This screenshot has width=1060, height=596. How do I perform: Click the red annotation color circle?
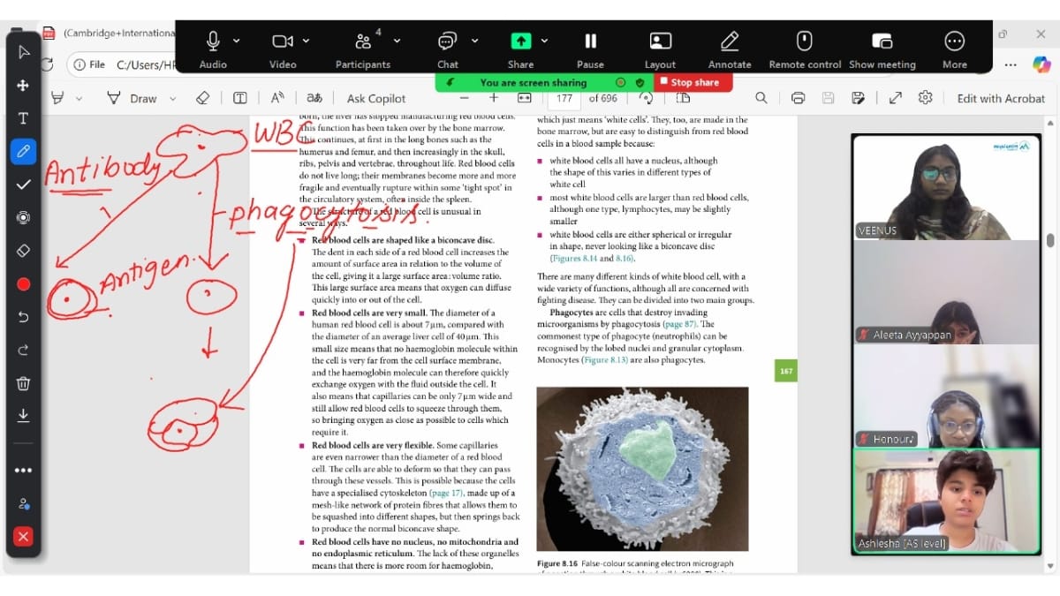pos(23,283)
